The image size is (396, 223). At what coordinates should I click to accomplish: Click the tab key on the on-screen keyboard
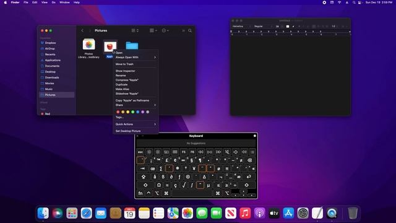(x=142, y=168)
